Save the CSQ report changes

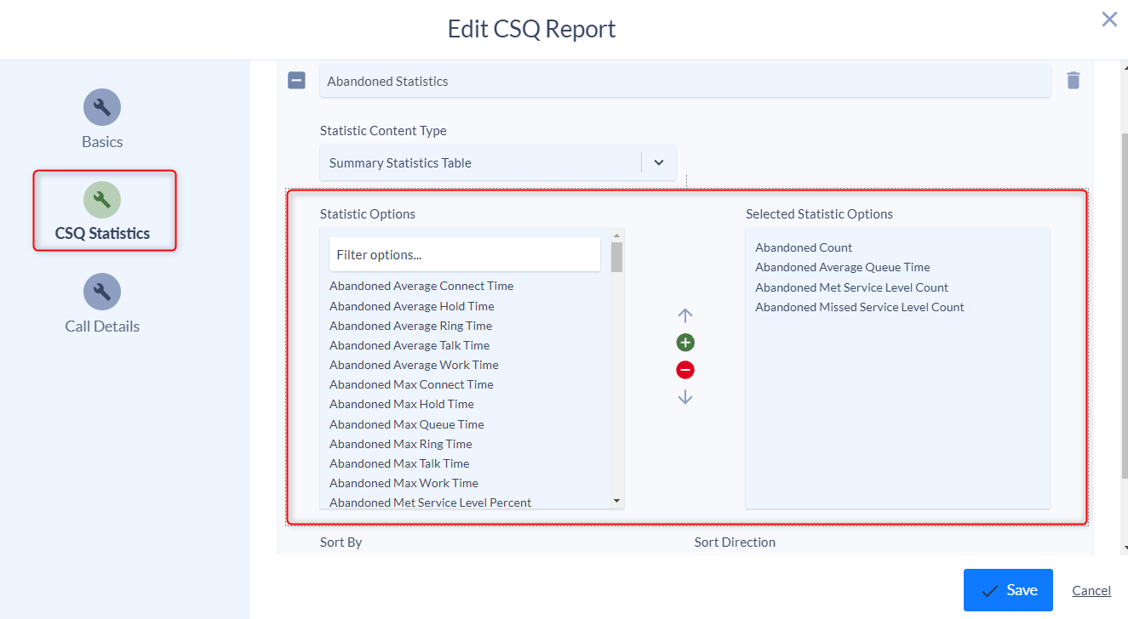pos(1008,589)
